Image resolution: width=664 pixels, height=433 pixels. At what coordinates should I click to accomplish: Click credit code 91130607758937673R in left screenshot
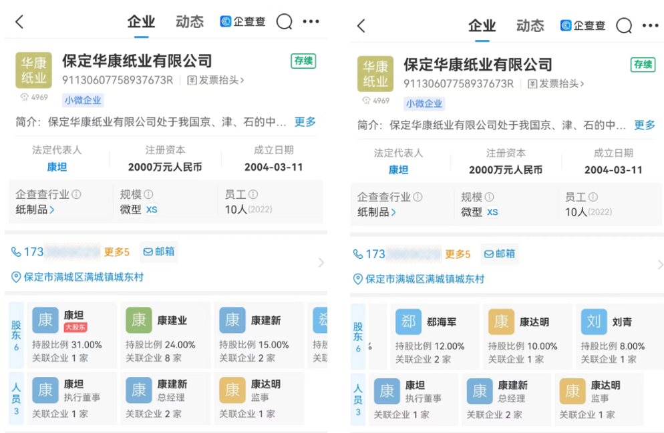(x=118, y=80)
